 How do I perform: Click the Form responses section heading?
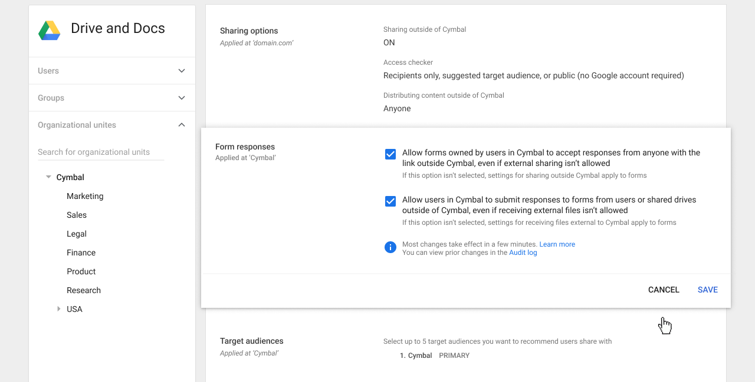pyautogui.click(x=245, y=147)
